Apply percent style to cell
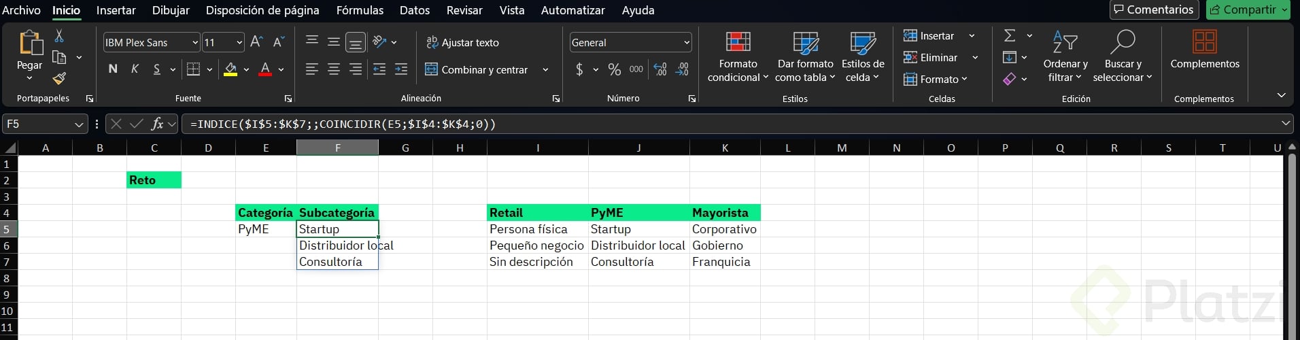1300x340 pixels. (615, 69)
